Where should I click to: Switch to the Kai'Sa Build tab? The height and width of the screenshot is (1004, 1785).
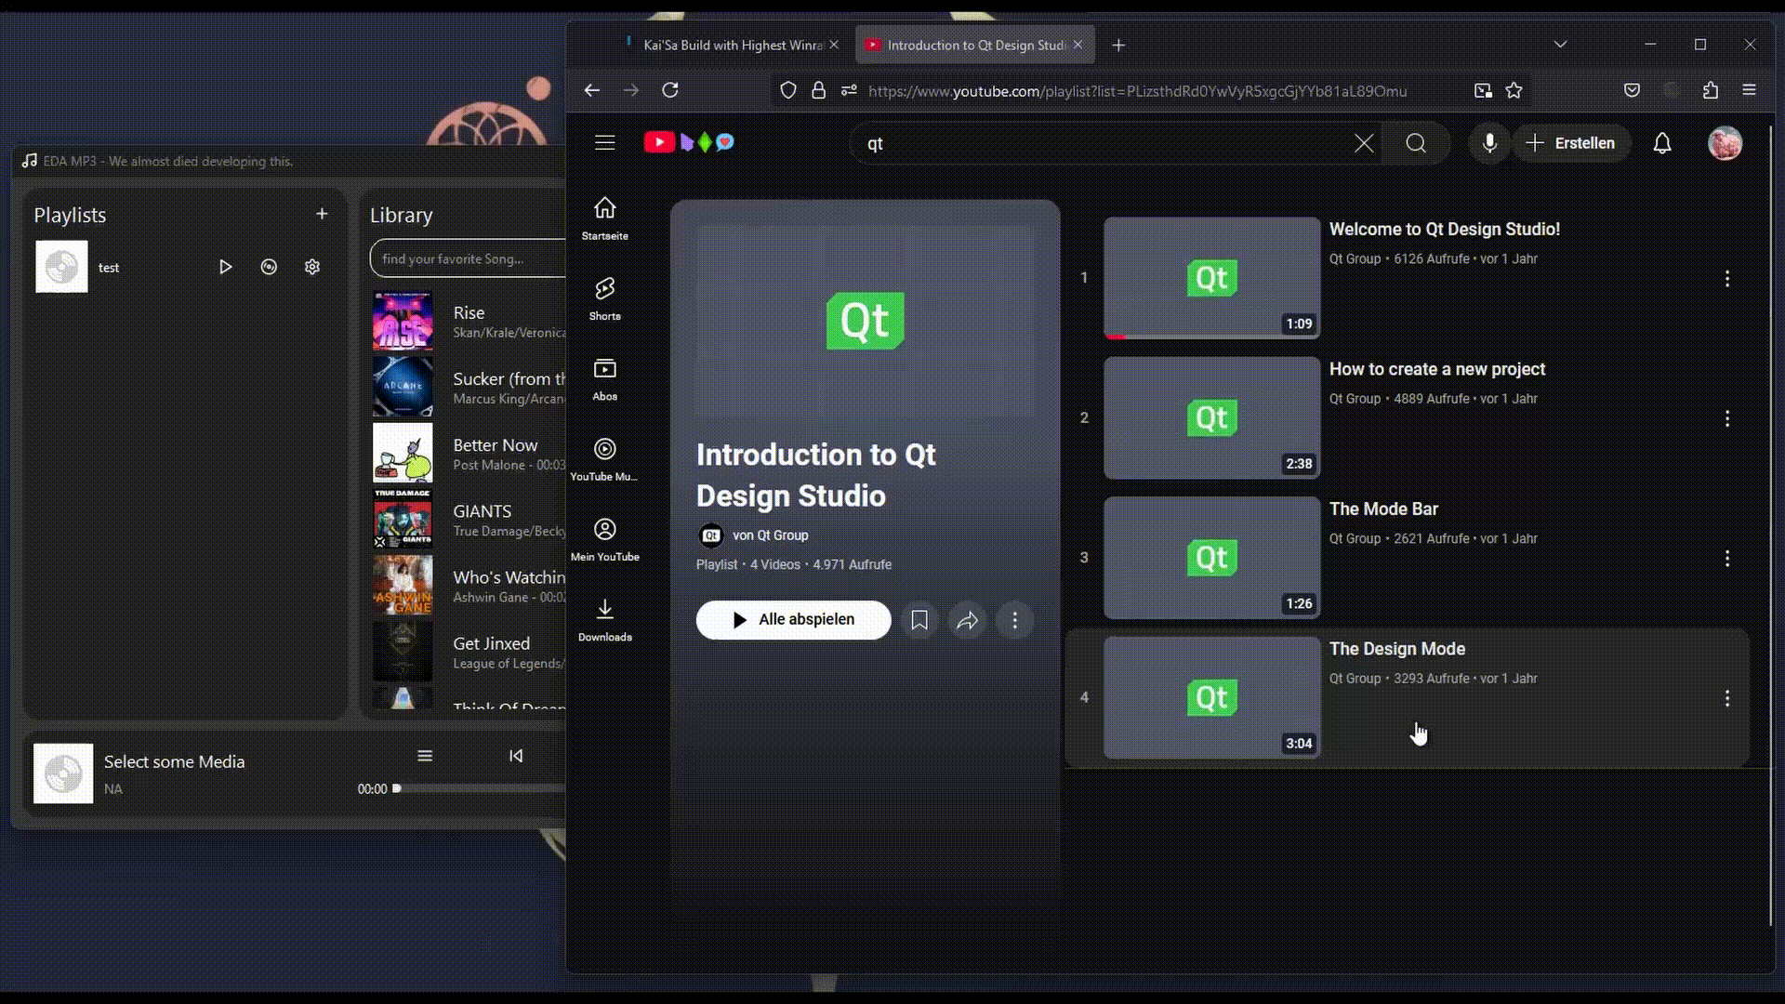pyautogui.click(x=732, y=45)
